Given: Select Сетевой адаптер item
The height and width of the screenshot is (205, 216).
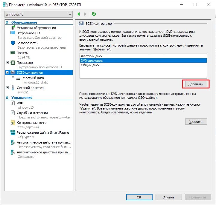Looking at the screenshot, I should [x=30, y=88].
